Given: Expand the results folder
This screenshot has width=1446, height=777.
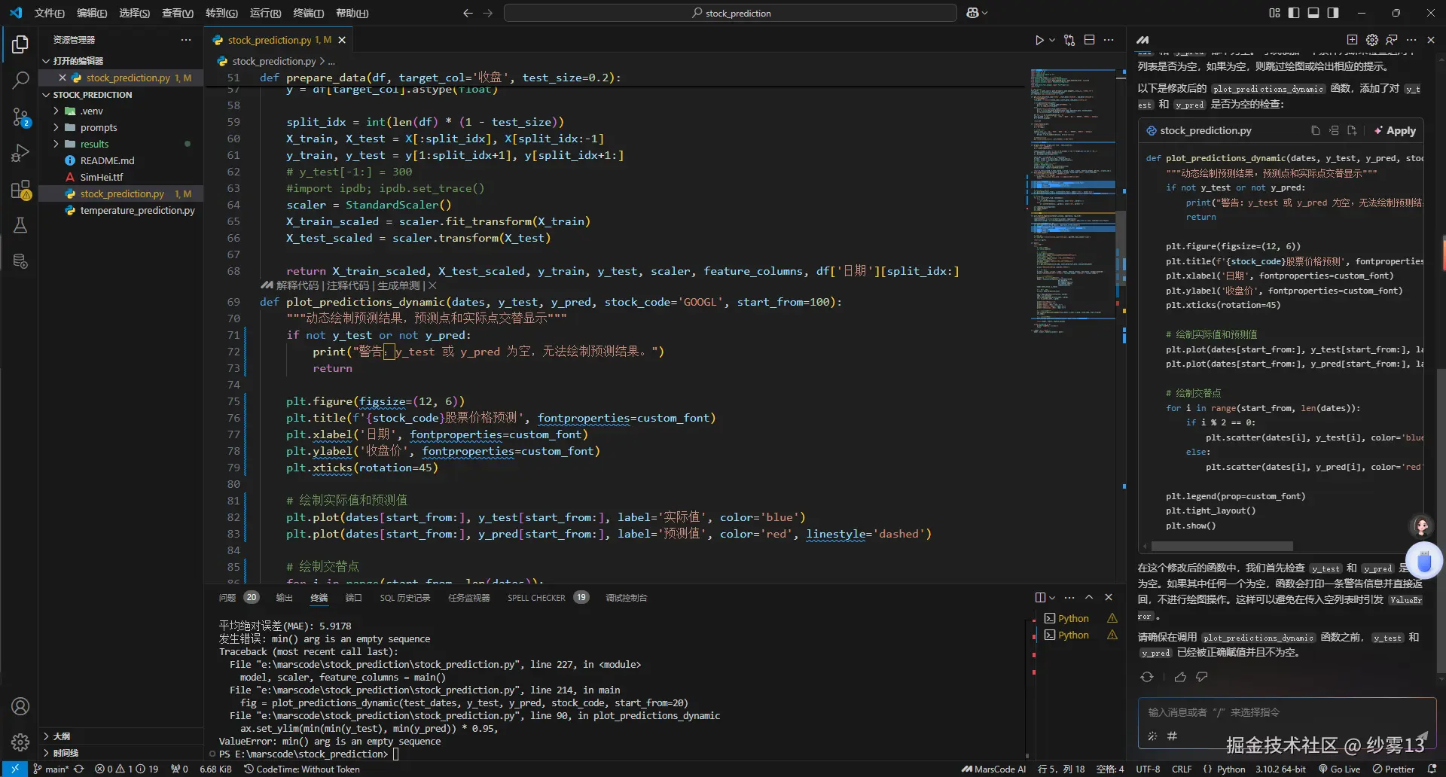Looking at the screenshot, I should point(94,144).
